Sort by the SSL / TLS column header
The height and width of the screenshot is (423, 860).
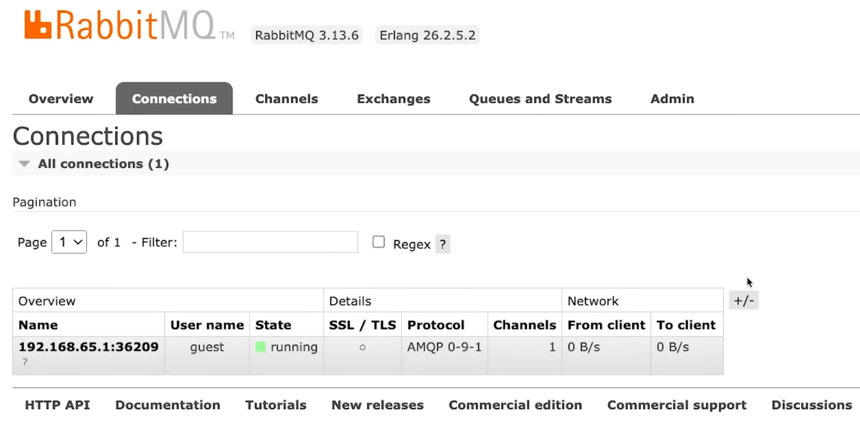tap(363, 325)
